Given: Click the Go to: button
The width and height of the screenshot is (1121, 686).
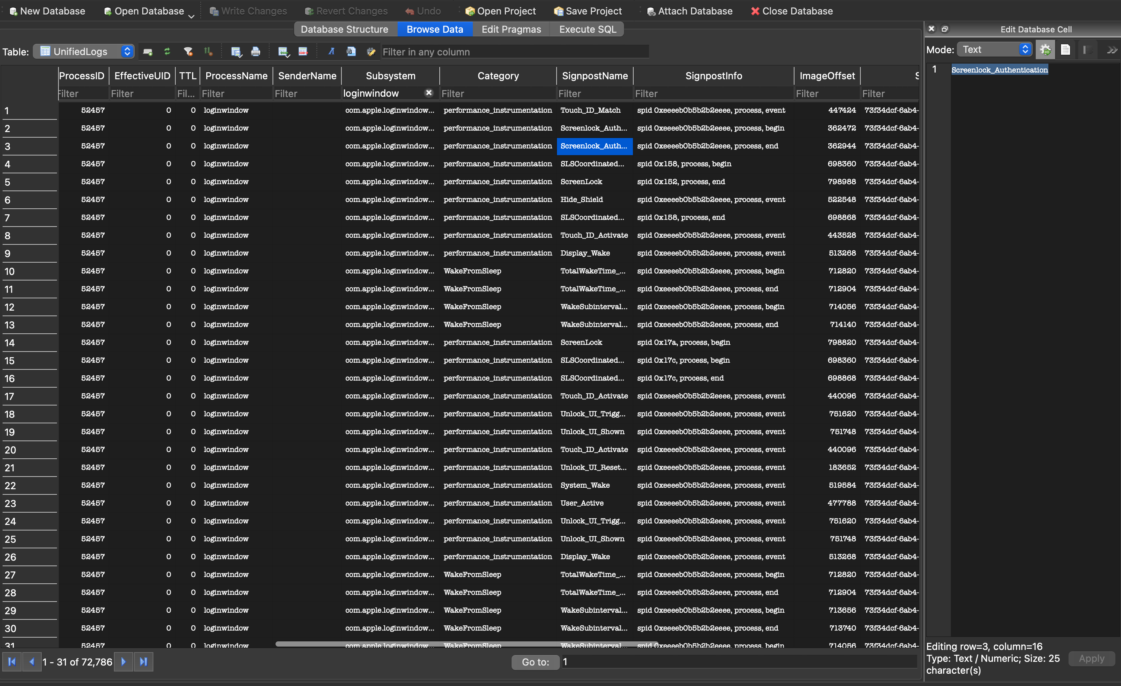Looking at the screenshot, I should coord(535,662).
